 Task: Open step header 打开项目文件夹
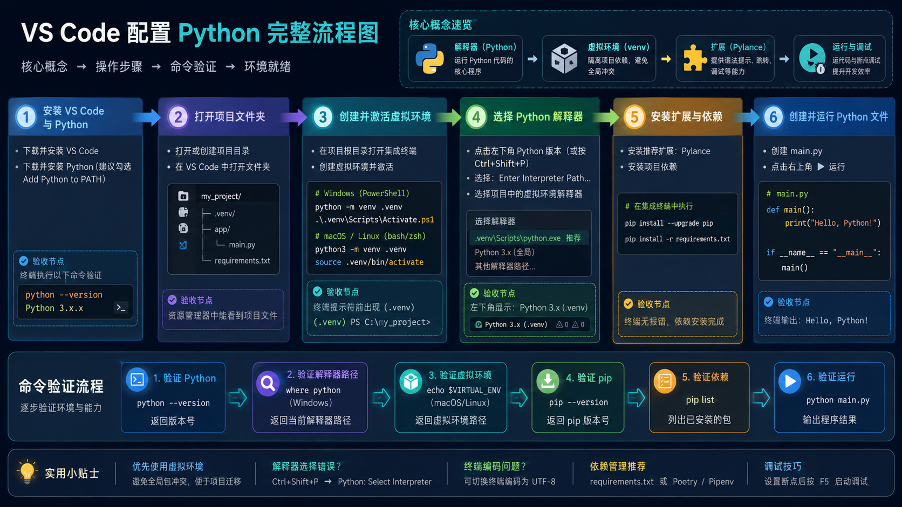[223, 117]
